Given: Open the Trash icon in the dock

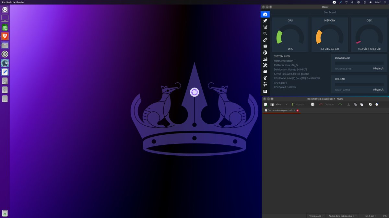Looking at the screenshot, I should pyautogui.click(x=5, y=213).
